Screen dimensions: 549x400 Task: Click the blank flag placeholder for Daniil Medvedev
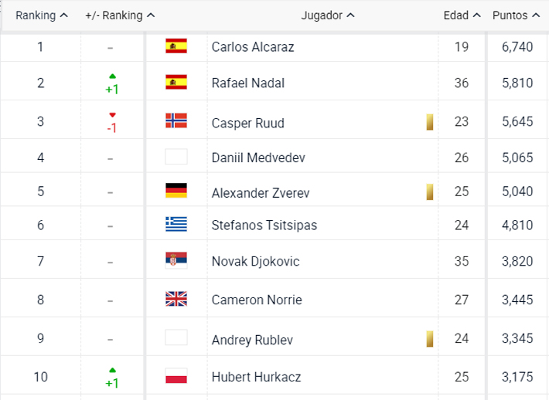[176, 157]
